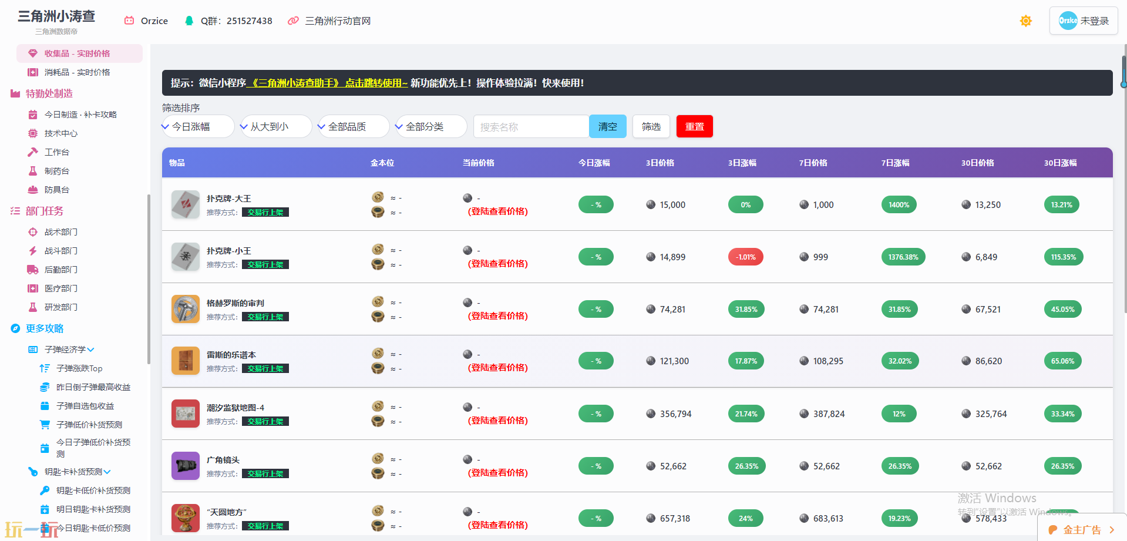
Task: Click the 雷斯的乐谱本 item thumbnail
Action: [x=186, y=361]
